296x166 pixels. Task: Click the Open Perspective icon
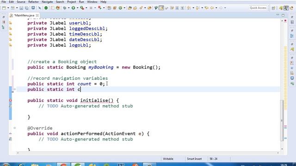273,8
